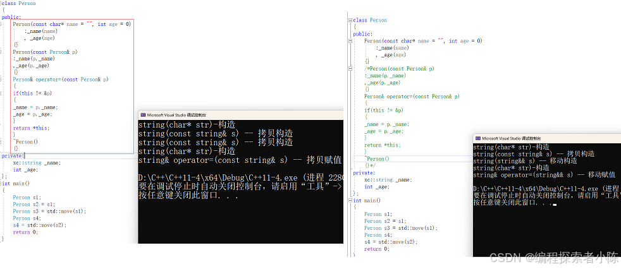Click the right debug console's title icon
Image resolution: width=621 pixels, height=269 pixels.
478,138
